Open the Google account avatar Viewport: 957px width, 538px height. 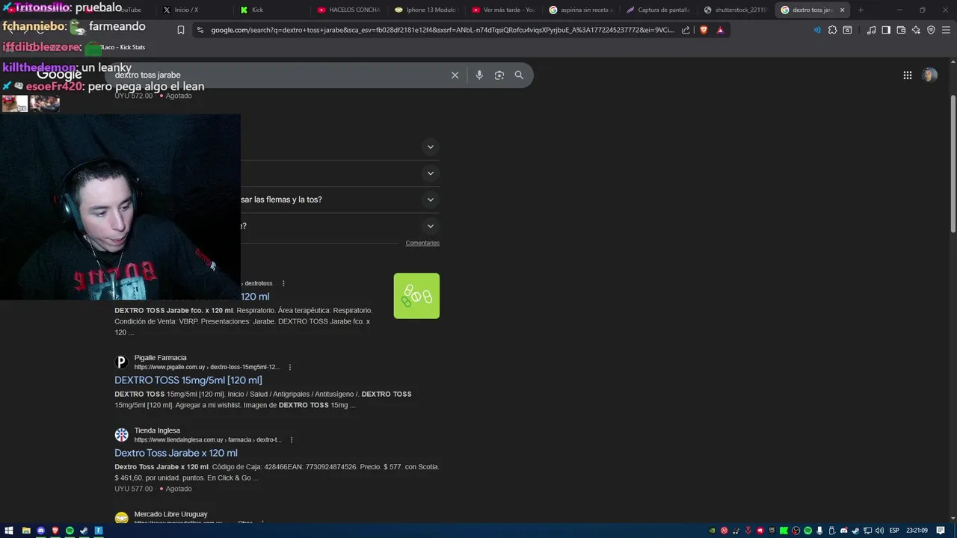point(929,75)
